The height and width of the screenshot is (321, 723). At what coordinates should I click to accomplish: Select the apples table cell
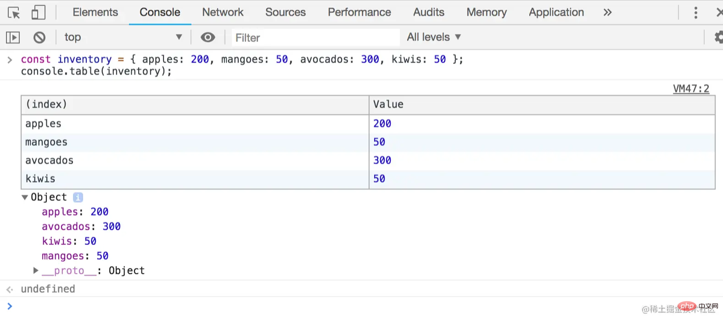[195, 124]
